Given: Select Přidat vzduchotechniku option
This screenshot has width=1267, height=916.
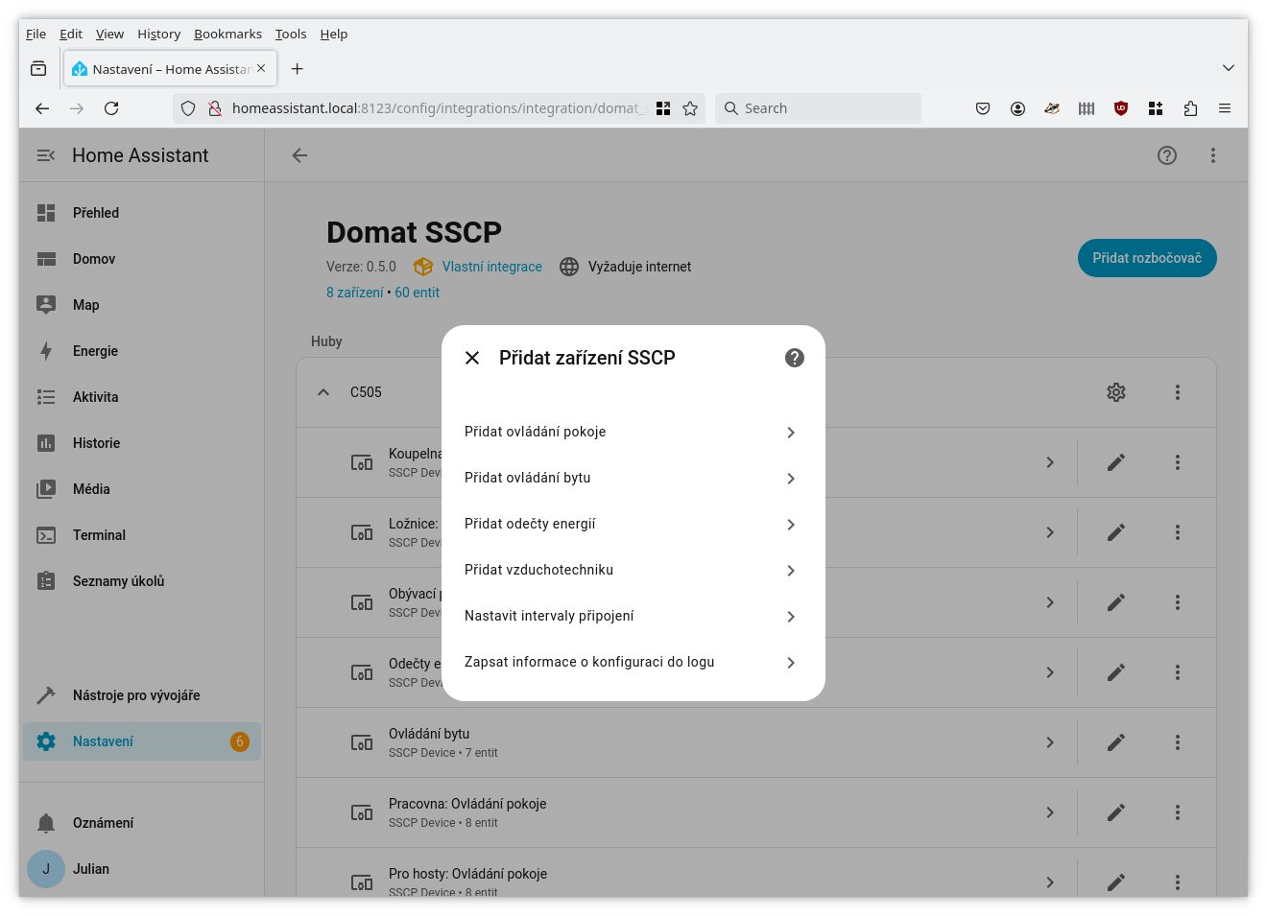Looking at the screenshot, I should point(633,570).
